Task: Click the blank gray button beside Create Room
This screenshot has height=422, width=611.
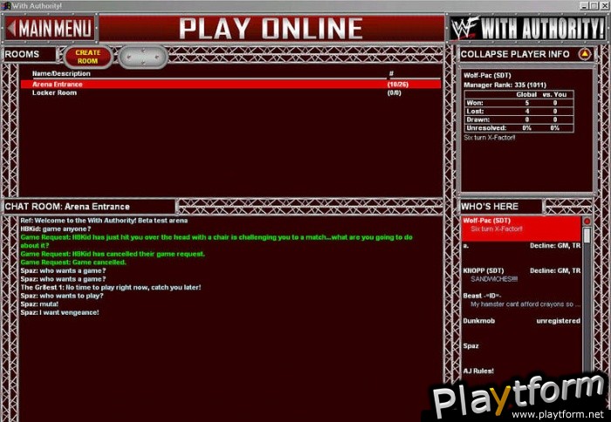Action: (143, 57)
